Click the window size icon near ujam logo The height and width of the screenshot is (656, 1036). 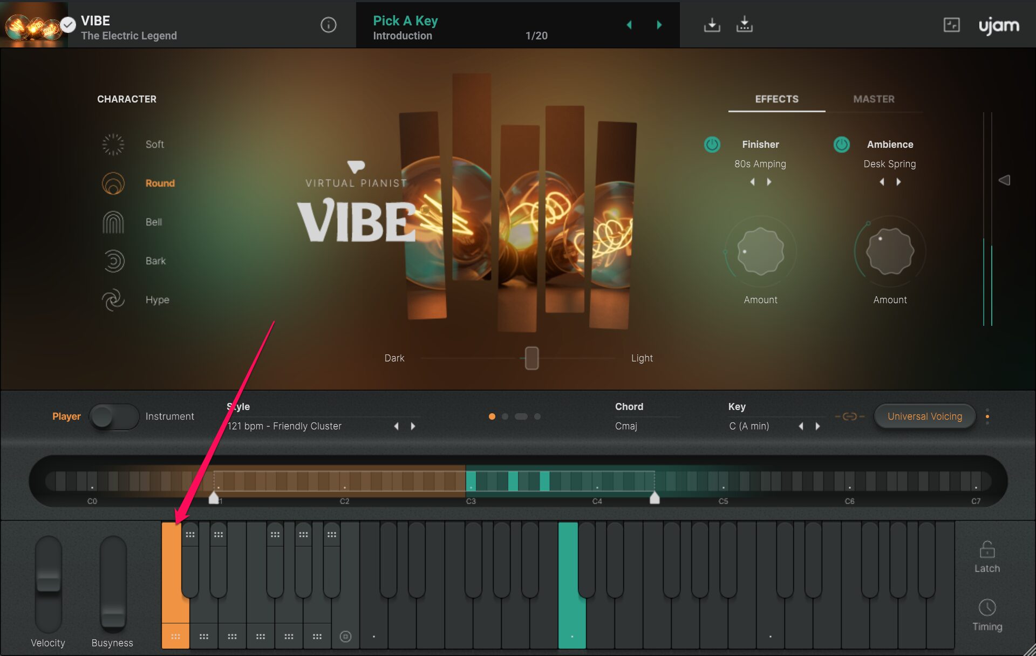point(951,25)
